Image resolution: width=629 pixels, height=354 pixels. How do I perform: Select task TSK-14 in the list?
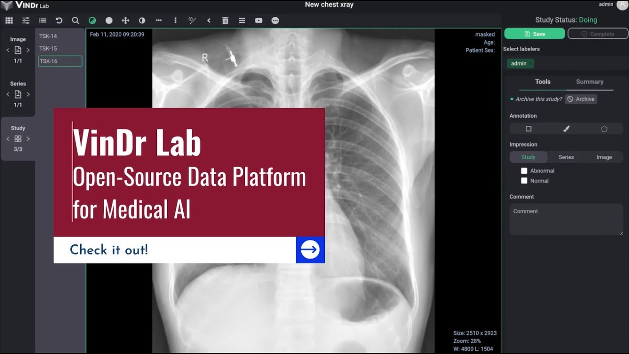pyautogui.click(x=60, y=36)
